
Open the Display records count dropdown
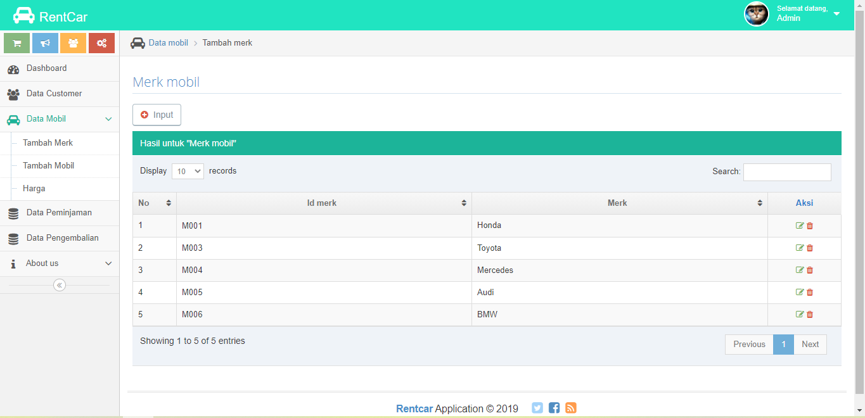pos(188,171)
